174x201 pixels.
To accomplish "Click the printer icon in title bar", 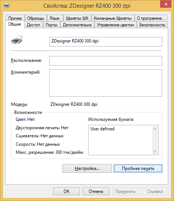I will [x=7, y=5].
